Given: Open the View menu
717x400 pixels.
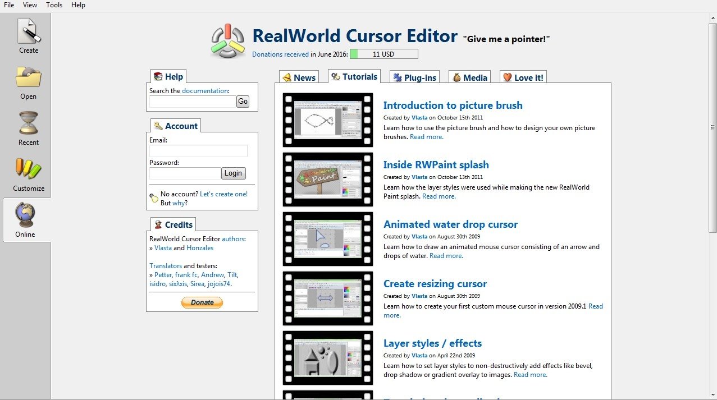Looking at the screenshot, I should (30, 5).
